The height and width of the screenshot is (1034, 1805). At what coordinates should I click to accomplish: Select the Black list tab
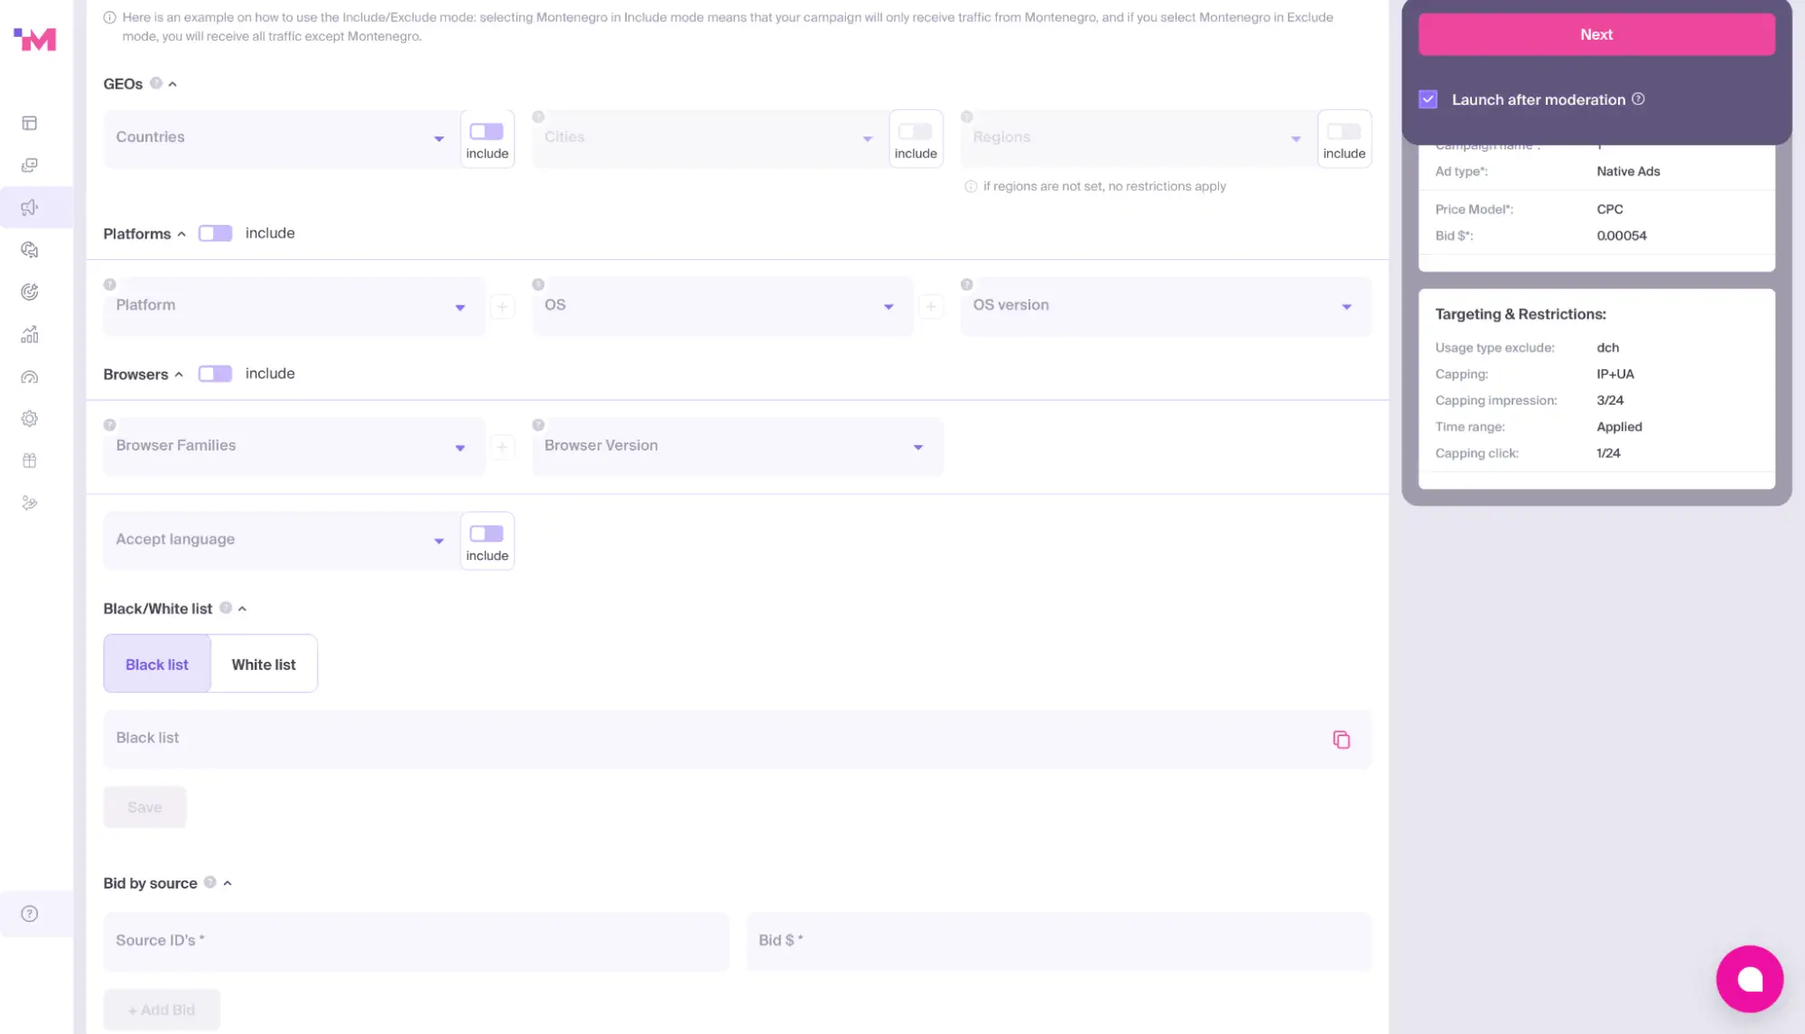click(x=157, y=664)
